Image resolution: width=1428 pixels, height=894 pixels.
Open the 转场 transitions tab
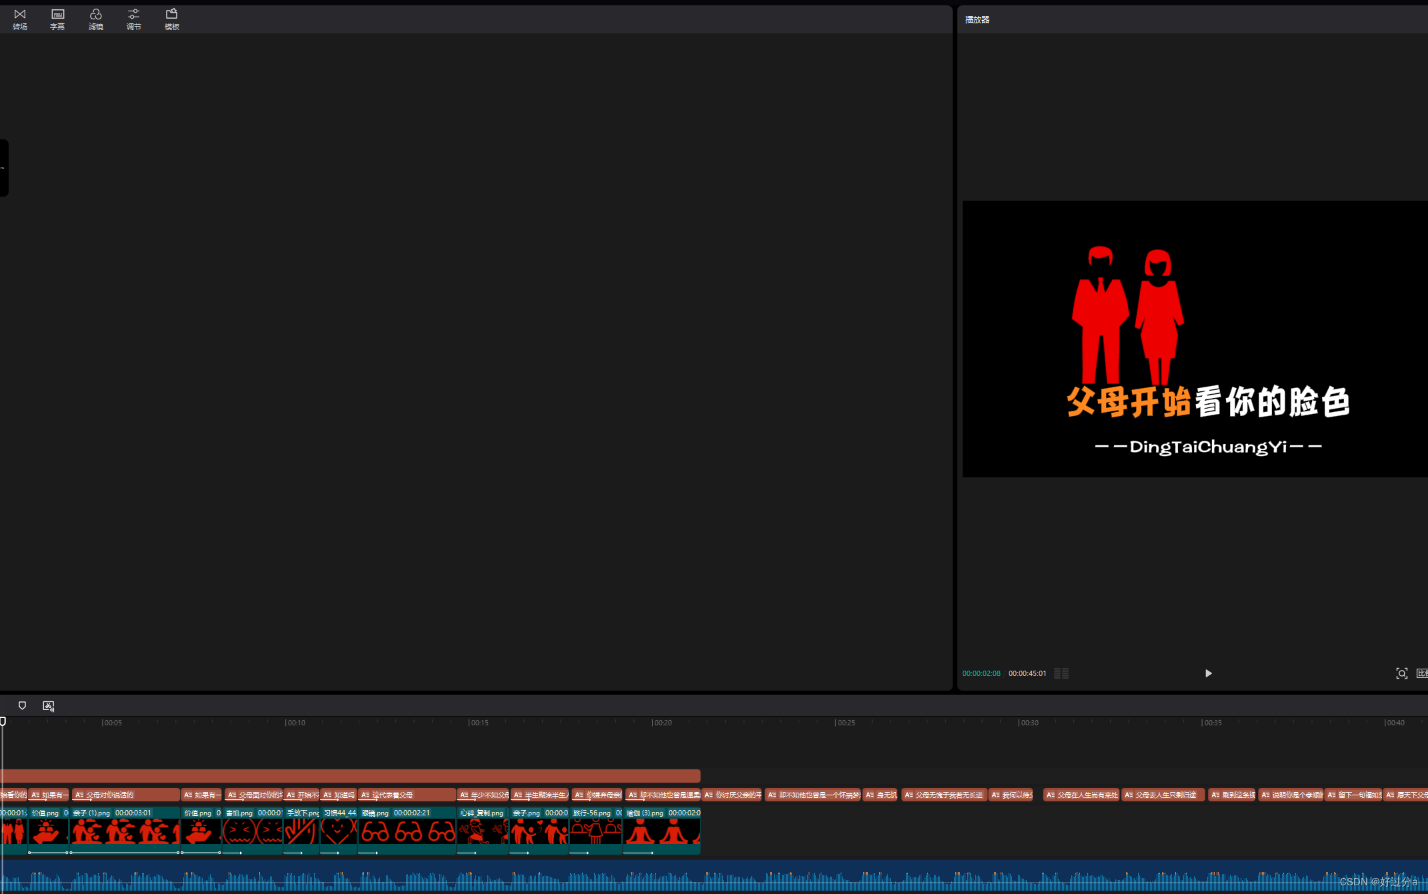pyautogui.click(x=20, y=19)
